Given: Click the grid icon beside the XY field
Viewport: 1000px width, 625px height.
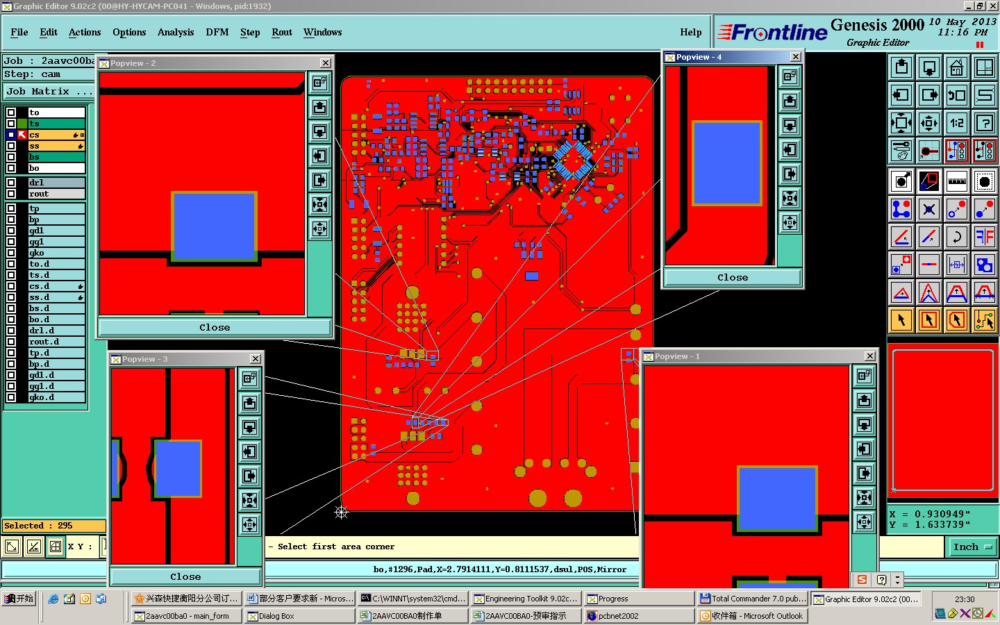Looking at the screenshot, I should click(x=56, y=547).
